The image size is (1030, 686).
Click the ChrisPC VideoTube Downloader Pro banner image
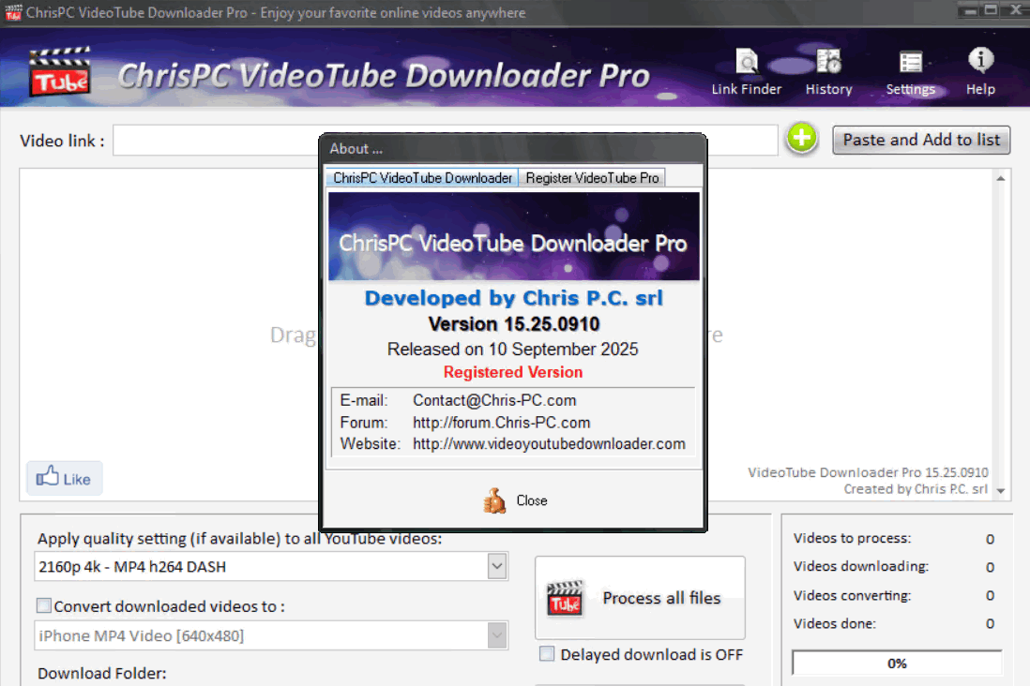click(514, 236)
